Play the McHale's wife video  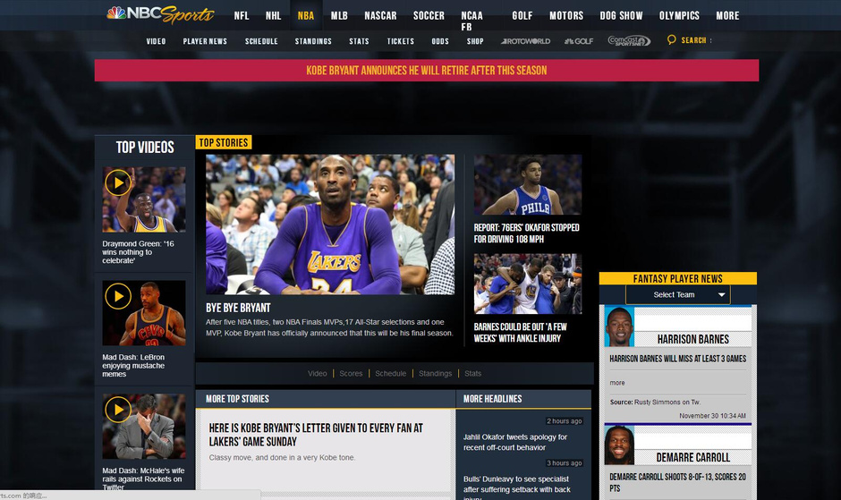tap(118, 410)
